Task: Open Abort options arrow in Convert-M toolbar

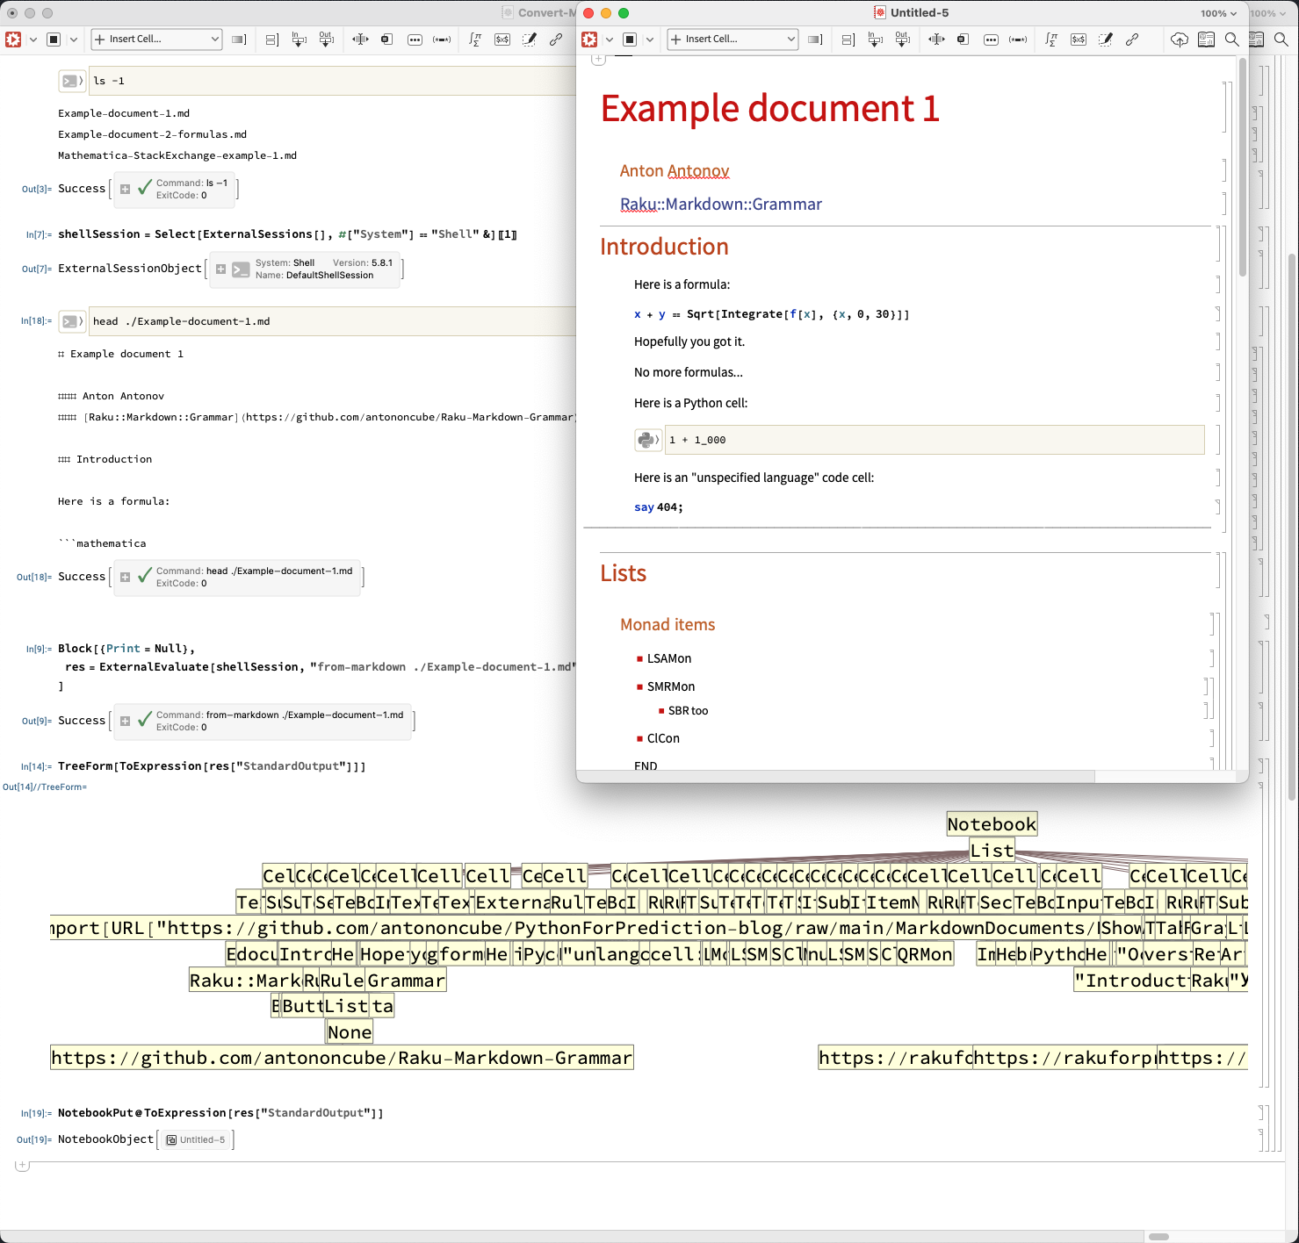Action: (x=74, y=40)
